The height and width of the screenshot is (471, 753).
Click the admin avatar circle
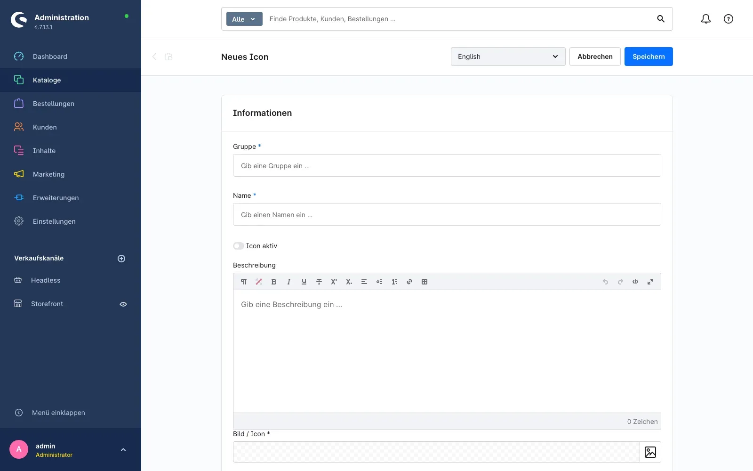[19, 449]
